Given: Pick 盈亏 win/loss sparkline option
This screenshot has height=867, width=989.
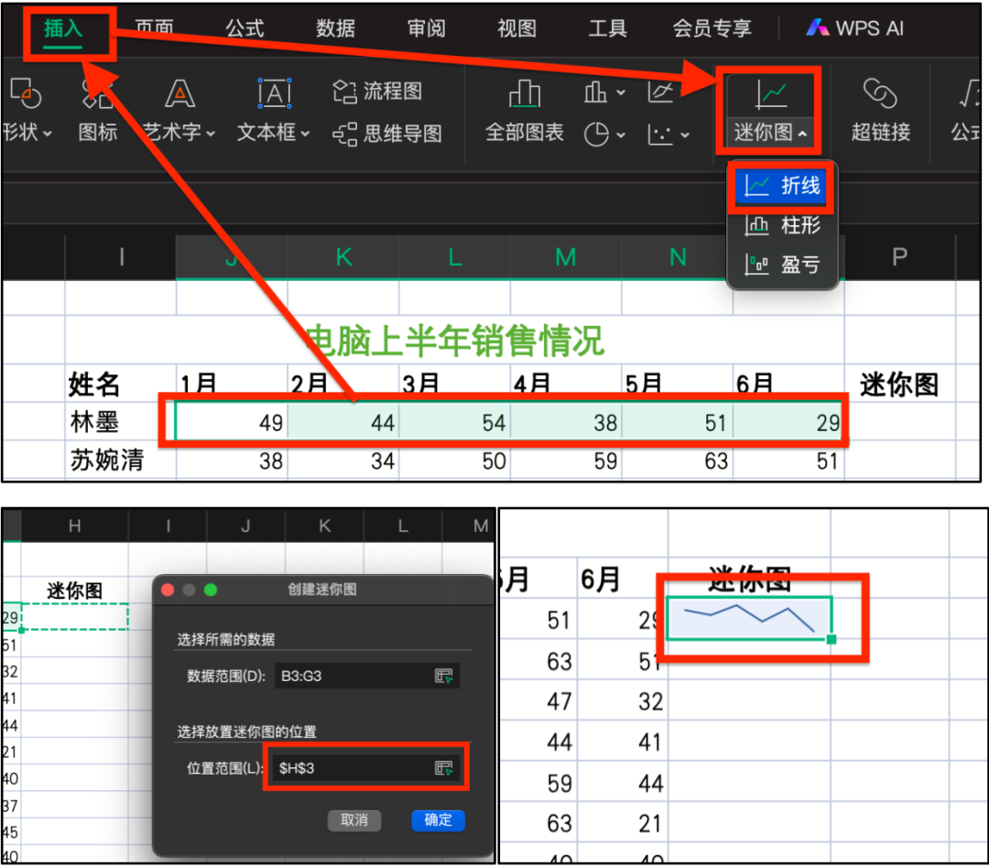Looking at the screenshot, I should [x=783, y=265].
